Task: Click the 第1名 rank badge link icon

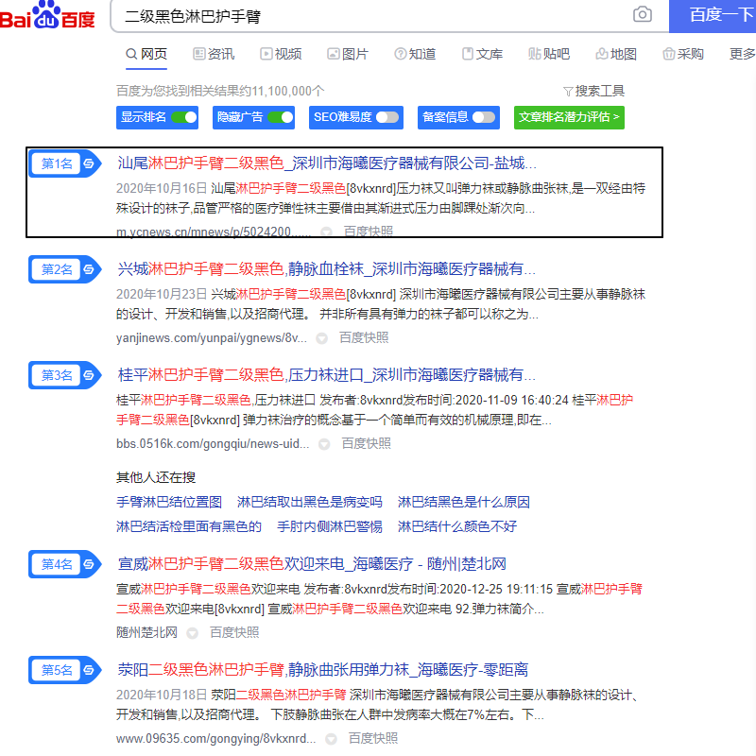Action: [x=89, y=163]
